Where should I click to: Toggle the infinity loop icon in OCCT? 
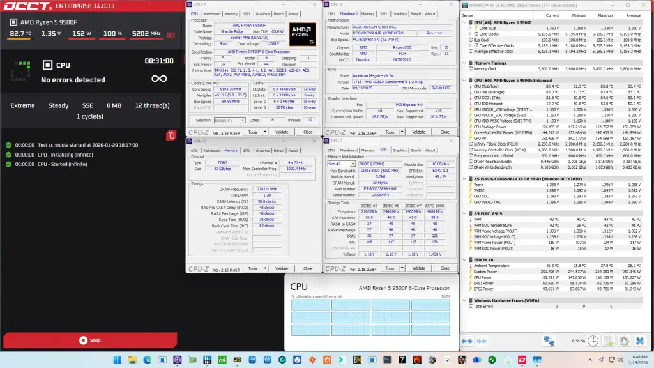159,79
